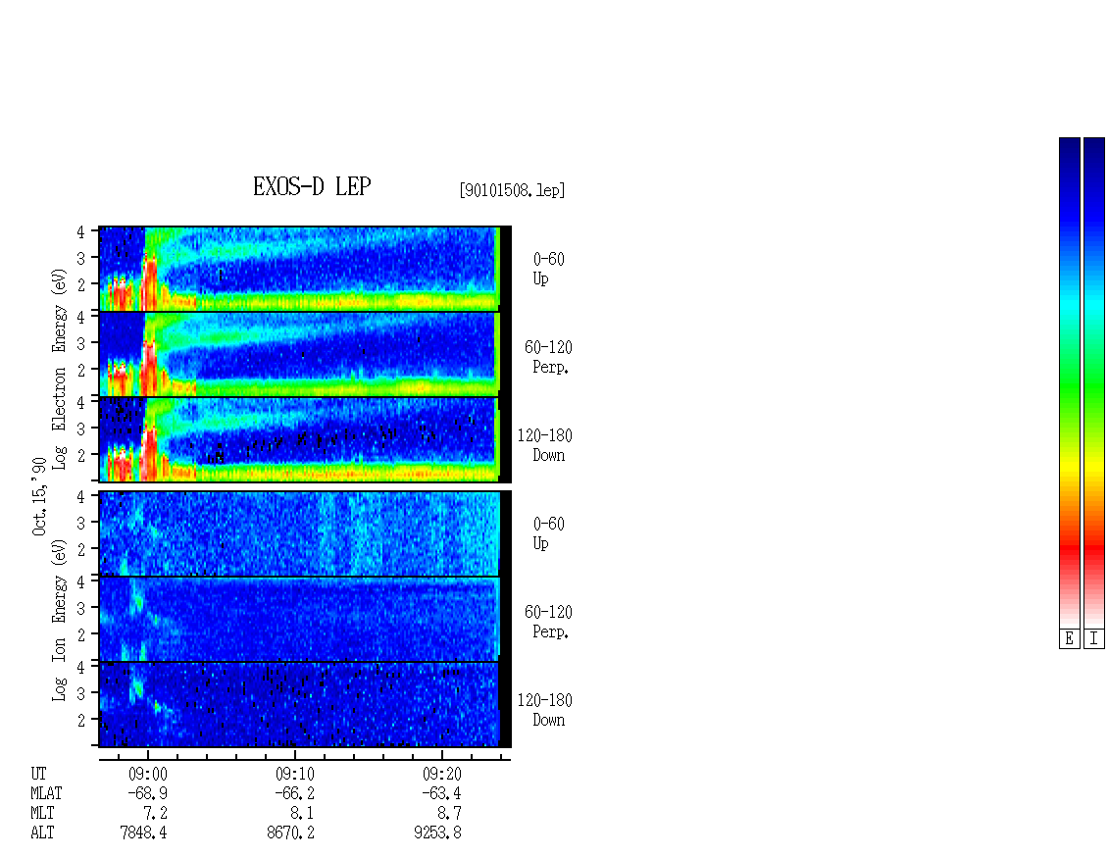The image size is (1108, 858).
Task: Click the electron 120-180 Down pitch angle label
Action: (x=545, y=445)
